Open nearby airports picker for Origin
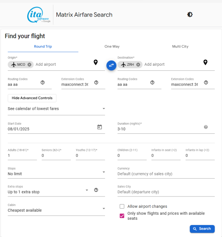The image size is (222, 237). [95, 62]
